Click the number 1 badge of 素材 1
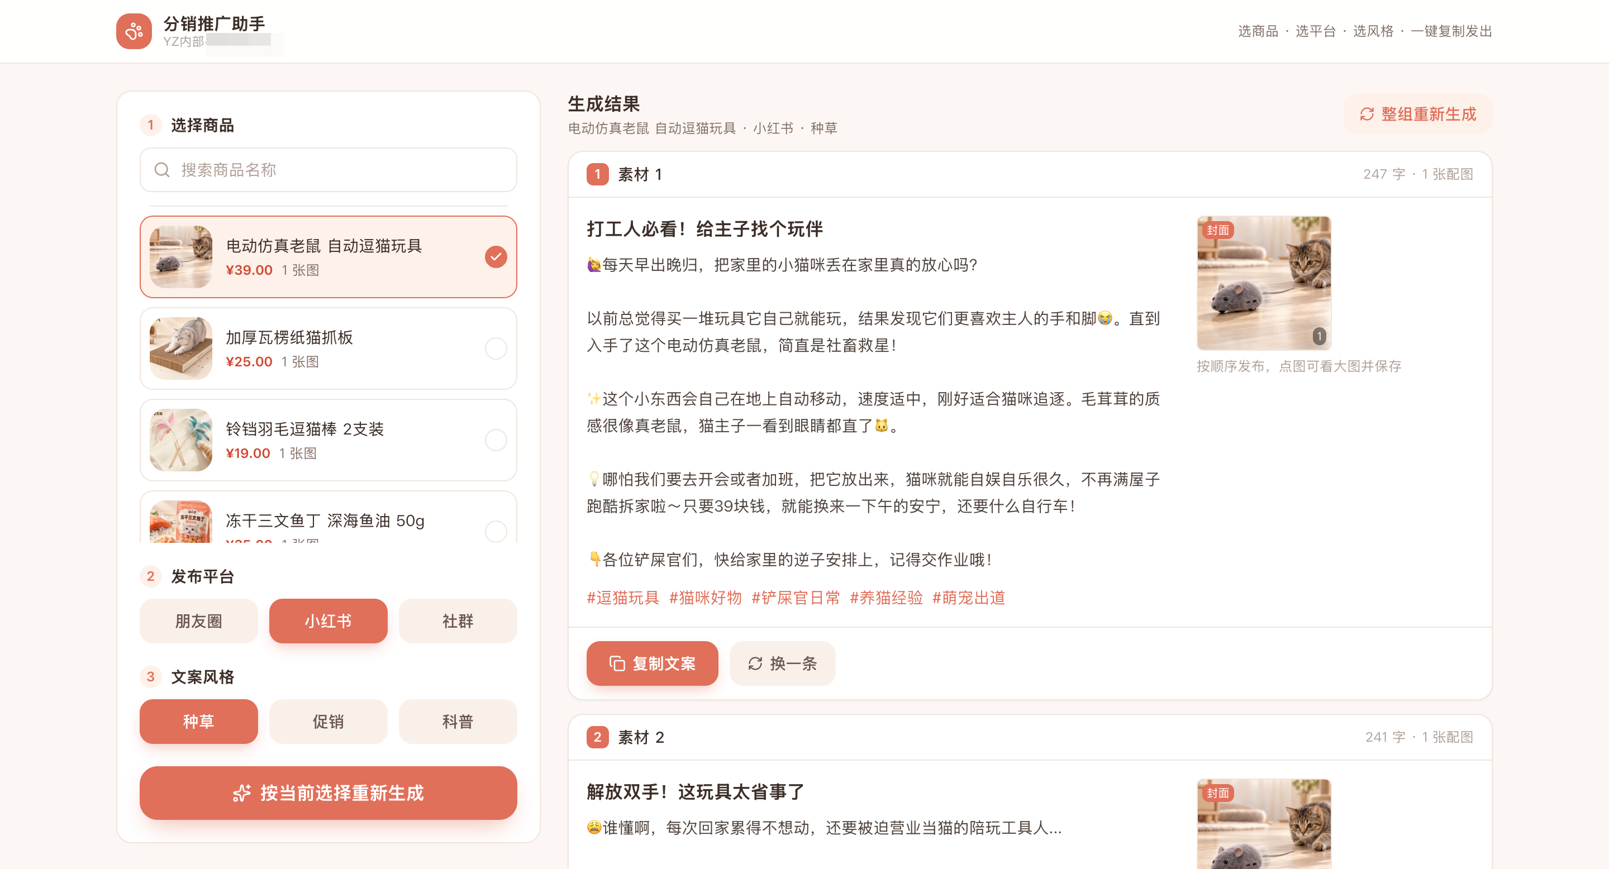The width and height of the screenshot is (1609, 869). tap(597, 174)
